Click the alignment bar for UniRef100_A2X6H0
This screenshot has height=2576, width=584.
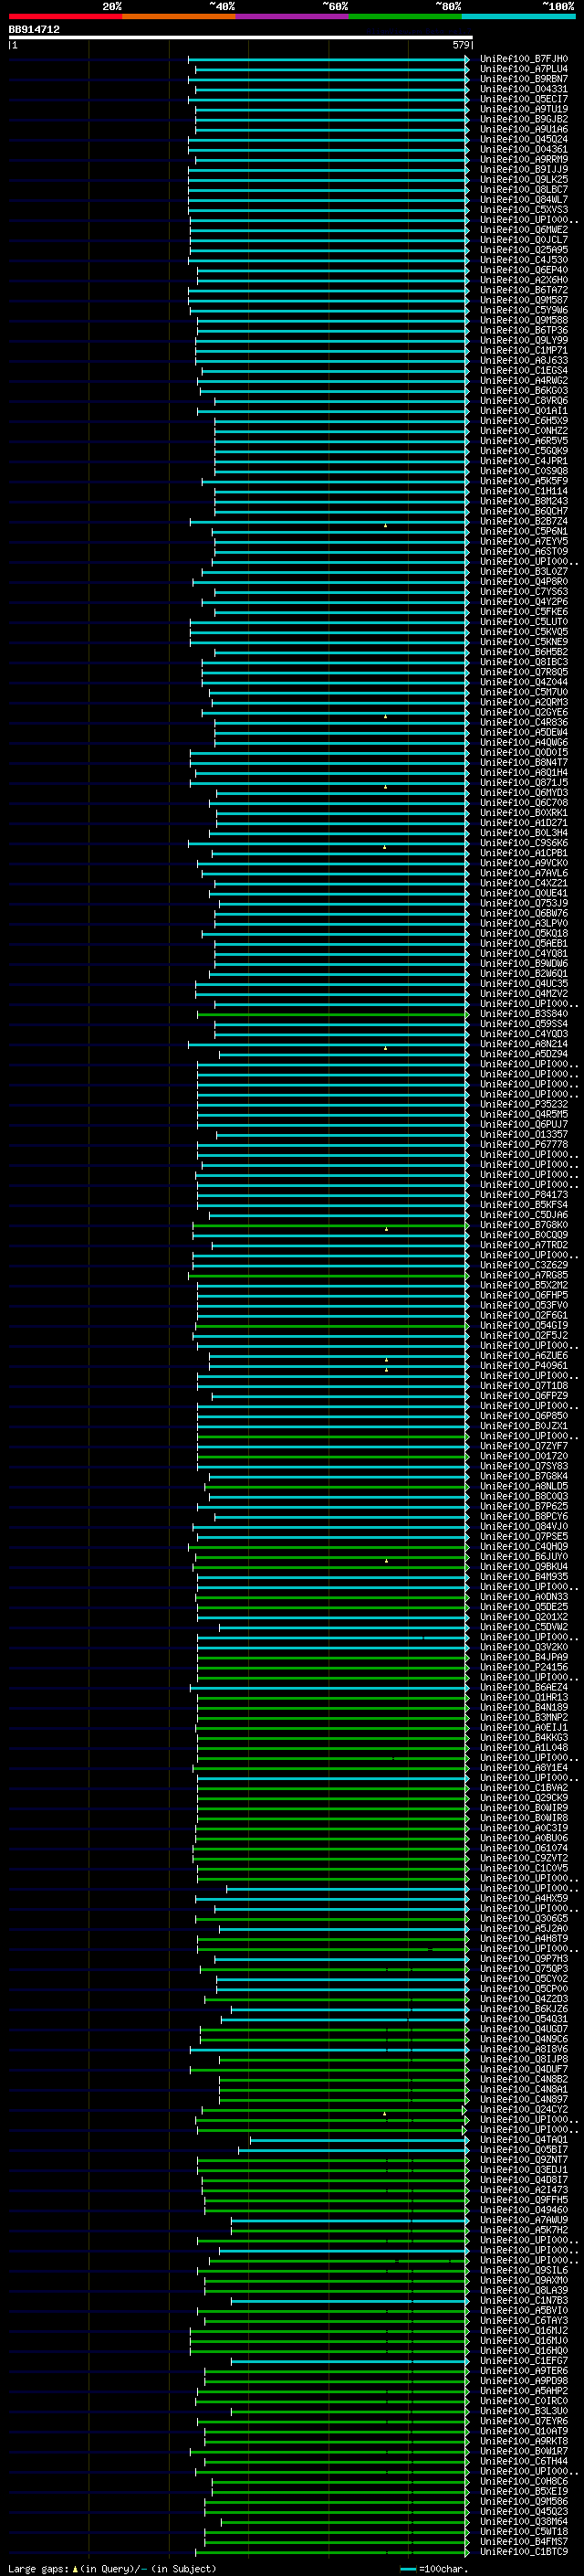(x=333, y=280)
